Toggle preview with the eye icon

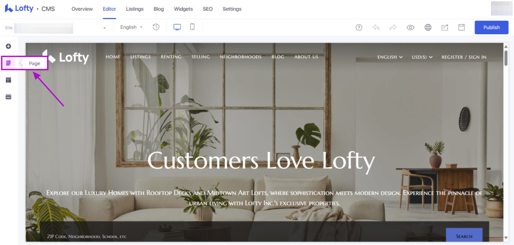click(x=411, y=27)
